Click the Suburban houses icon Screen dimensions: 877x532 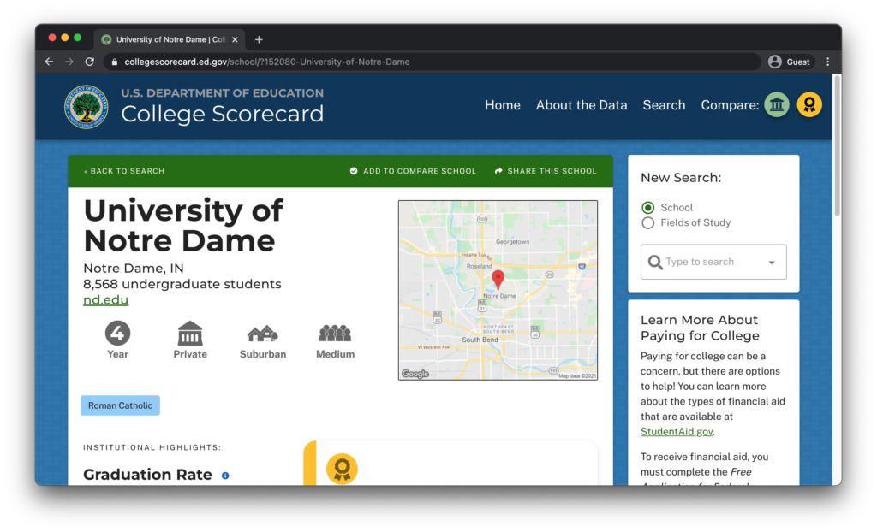coord(263,334)
